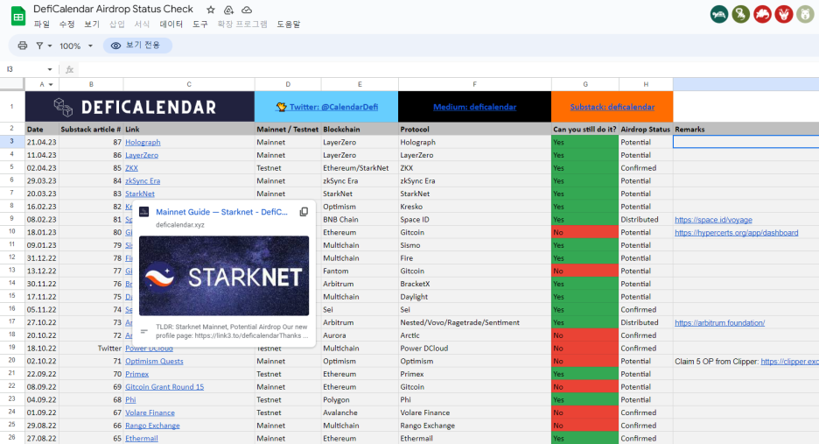Click the Starknet preview thumbnail image
The image size is (819, 444).
tap(224, 276)
